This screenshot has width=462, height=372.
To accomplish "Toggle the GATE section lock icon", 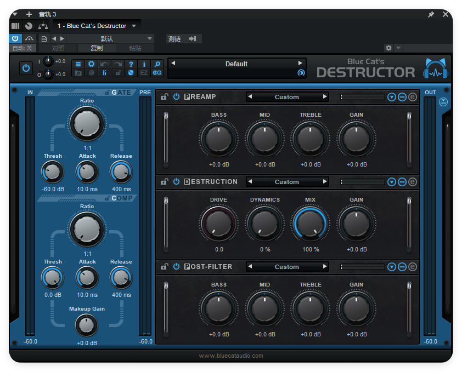I will (x=108, y=93).
